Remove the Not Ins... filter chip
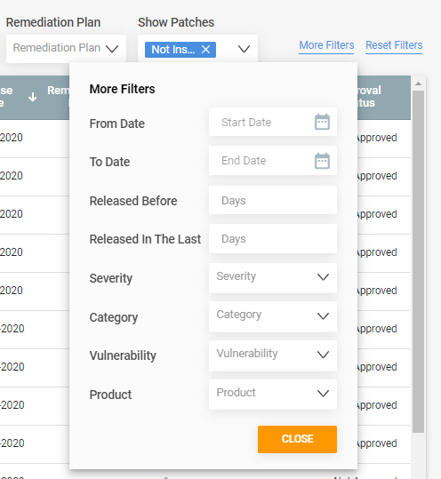Image resolution: width=441 pixels, height=479 pixels. pos(206,49)
